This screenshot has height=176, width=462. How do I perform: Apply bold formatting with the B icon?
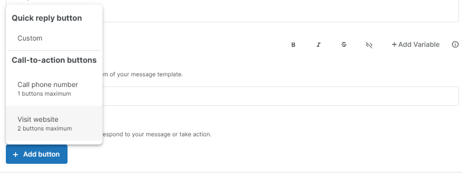293,44
